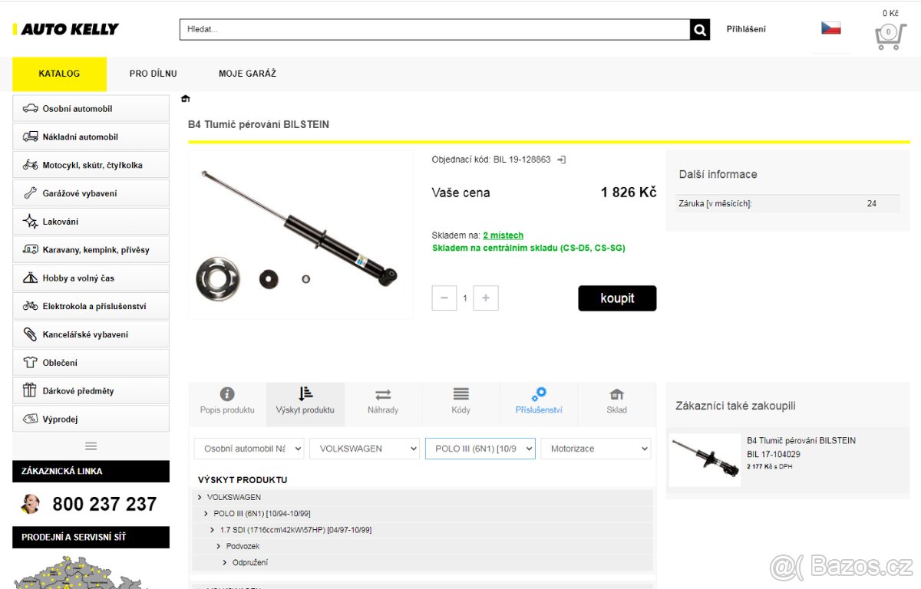Screen dimensions: 921x589
Task: Open the Příslušenství gear icon tab
Action: (539, 401)
